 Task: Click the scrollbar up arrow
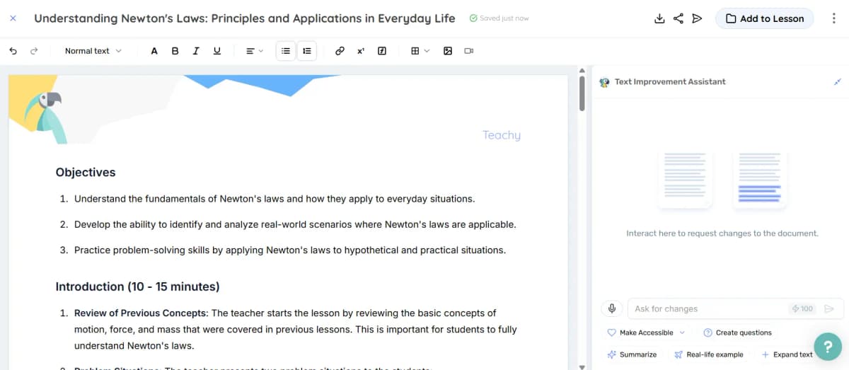tap(582, 70)
